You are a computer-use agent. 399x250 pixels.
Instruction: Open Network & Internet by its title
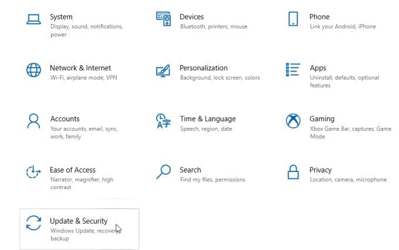80,68
